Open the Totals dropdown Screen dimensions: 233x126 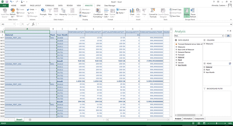[x=84, y=16]
